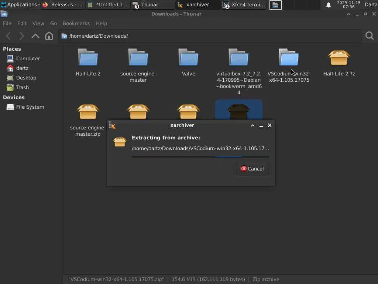The width and height of the screenshot is (378, 284).
Task: Open notifications bell icon
Action: click(x=328, y=5)
